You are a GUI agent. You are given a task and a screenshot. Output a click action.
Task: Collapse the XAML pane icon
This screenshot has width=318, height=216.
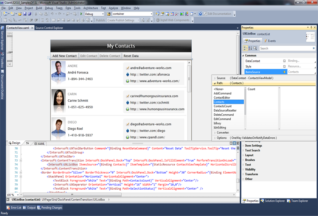(238, 143)
